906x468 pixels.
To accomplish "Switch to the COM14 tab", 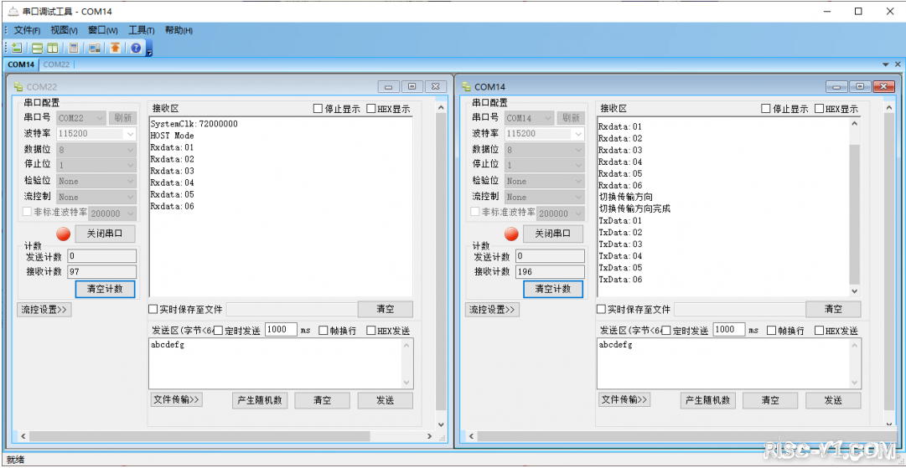I will 22,64.
